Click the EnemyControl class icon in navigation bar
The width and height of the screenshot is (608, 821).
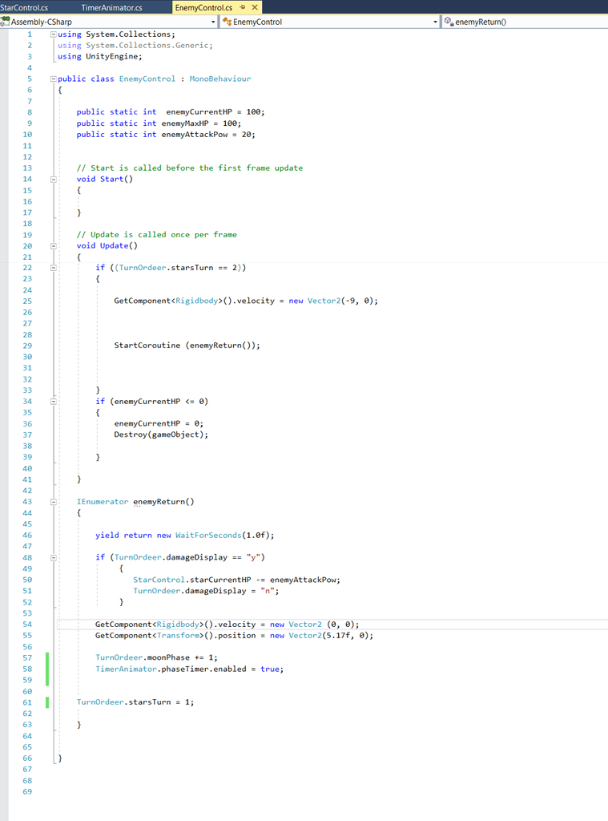(x=227, y=22)
